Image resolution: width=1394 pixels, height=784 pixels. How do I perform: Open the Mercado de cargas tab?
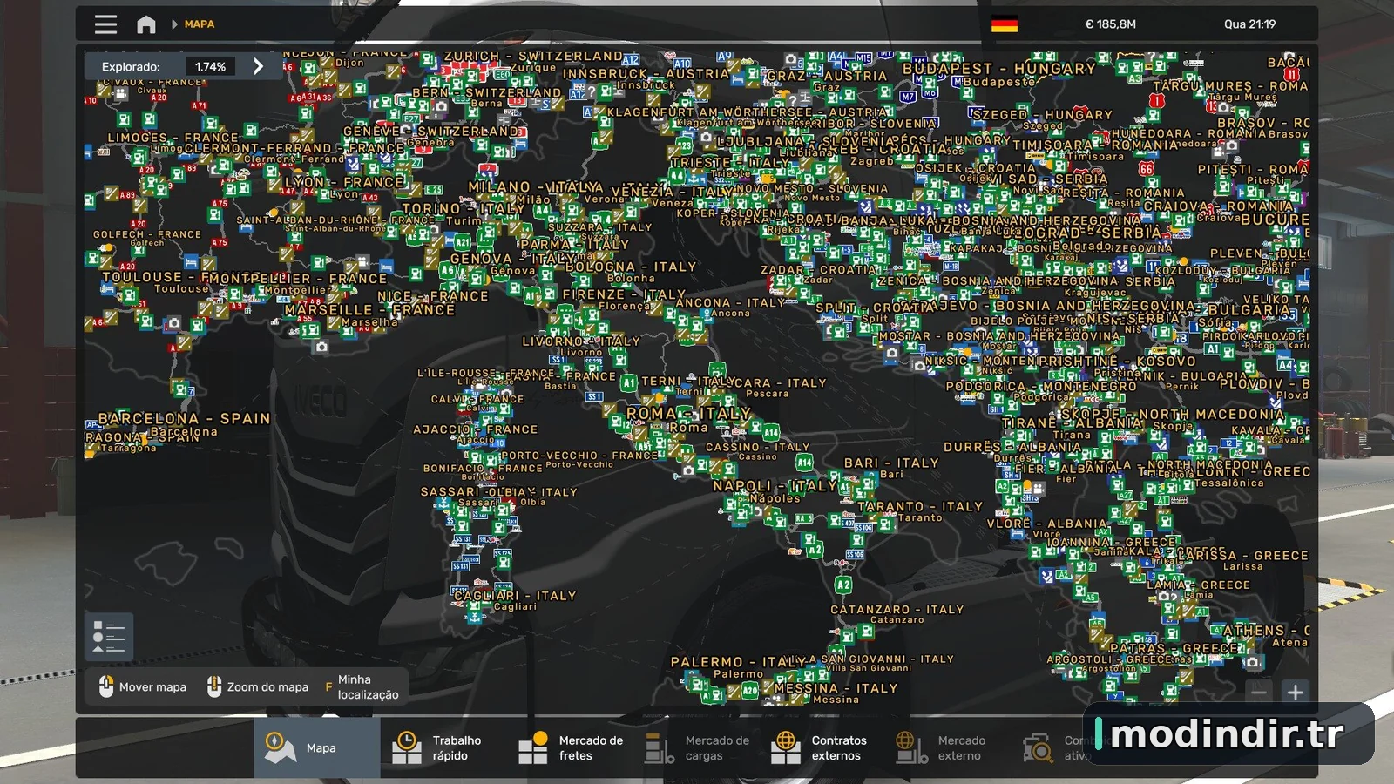[696, 747]
